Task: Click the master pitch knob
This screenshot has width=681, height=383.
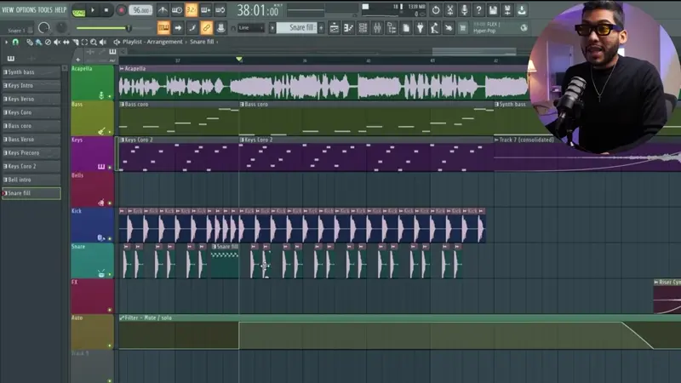Action: 61,28
